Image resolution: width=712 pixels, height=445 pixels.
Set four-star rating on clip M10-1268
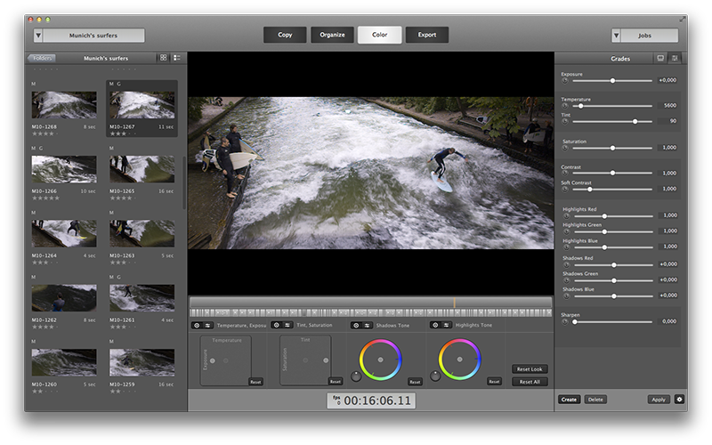point(51,134)
